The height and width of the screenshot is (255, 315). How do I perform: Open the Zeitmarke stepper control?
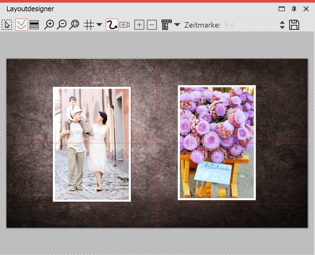click(x=282, y=24)
